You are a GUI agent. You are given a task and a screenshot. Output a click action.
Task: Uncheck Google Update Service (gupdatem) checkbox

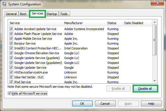(11, 62)
